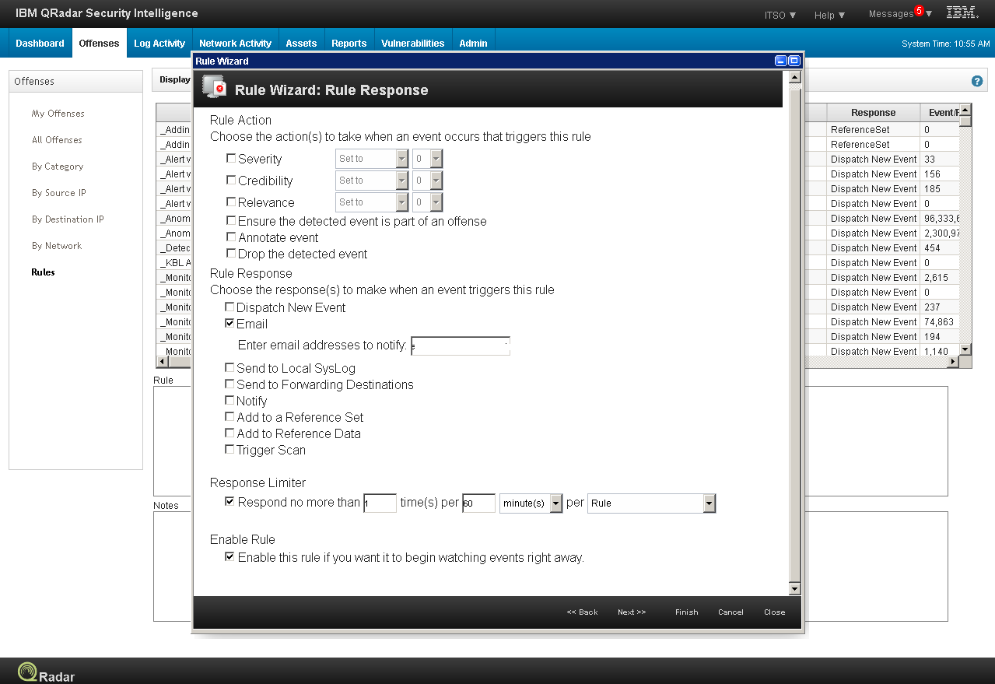Screen dimensions: 995x684
Task: Check Send to Local SysLog
Action: click(x=229, y=367)
